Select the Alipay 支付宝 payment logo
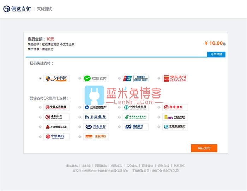247x191 pixels. click(56, 78)
